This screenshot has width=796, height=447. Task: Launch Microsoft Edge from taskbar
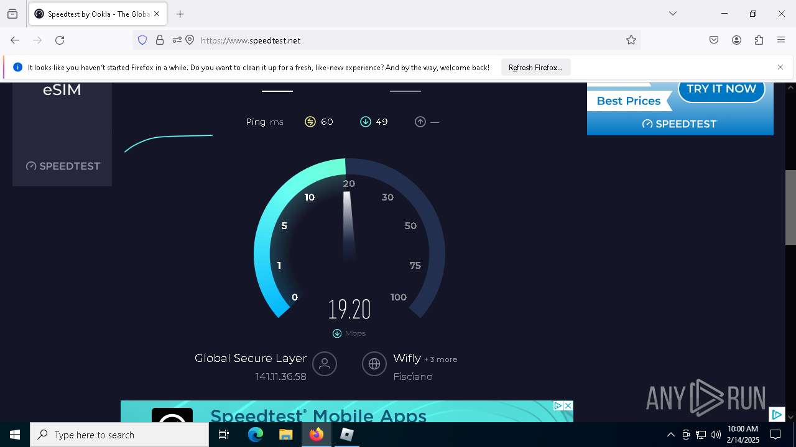(x=256, y=435)
